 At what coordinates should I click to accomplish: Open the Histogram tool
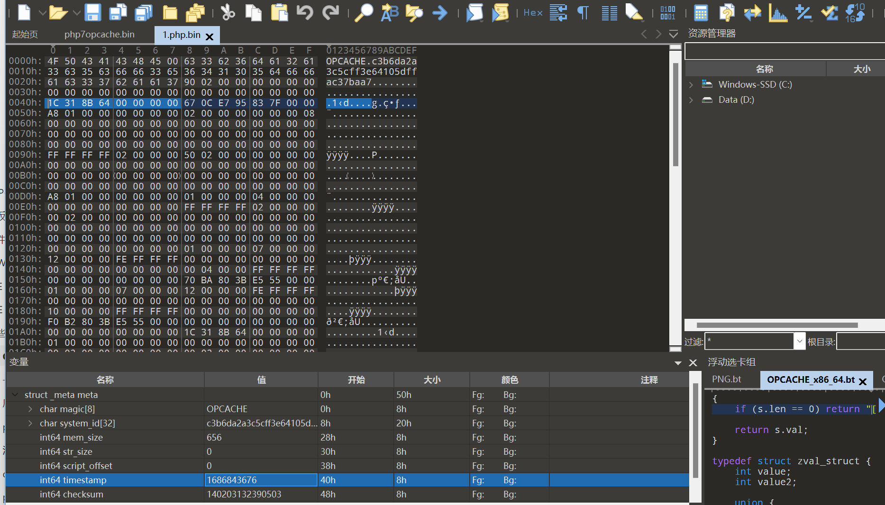778,12
